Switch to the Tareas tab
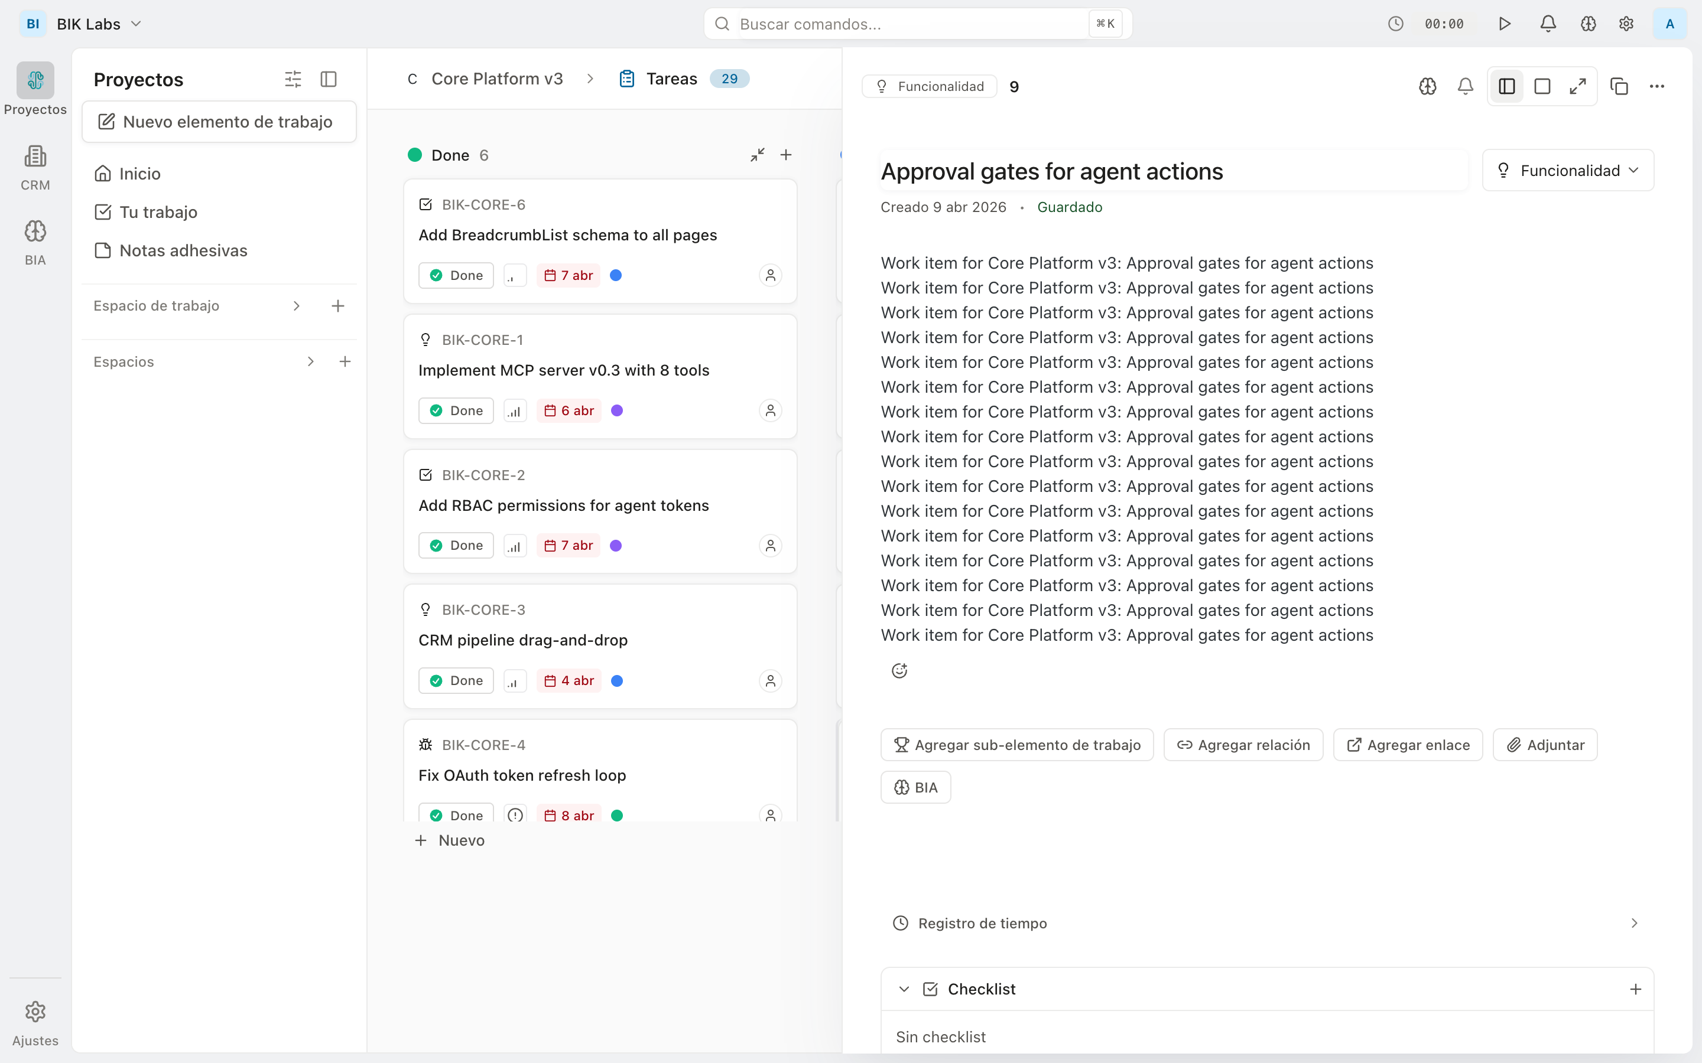Viewport: 1702px width, 1063px height. [x=671, y=79]
